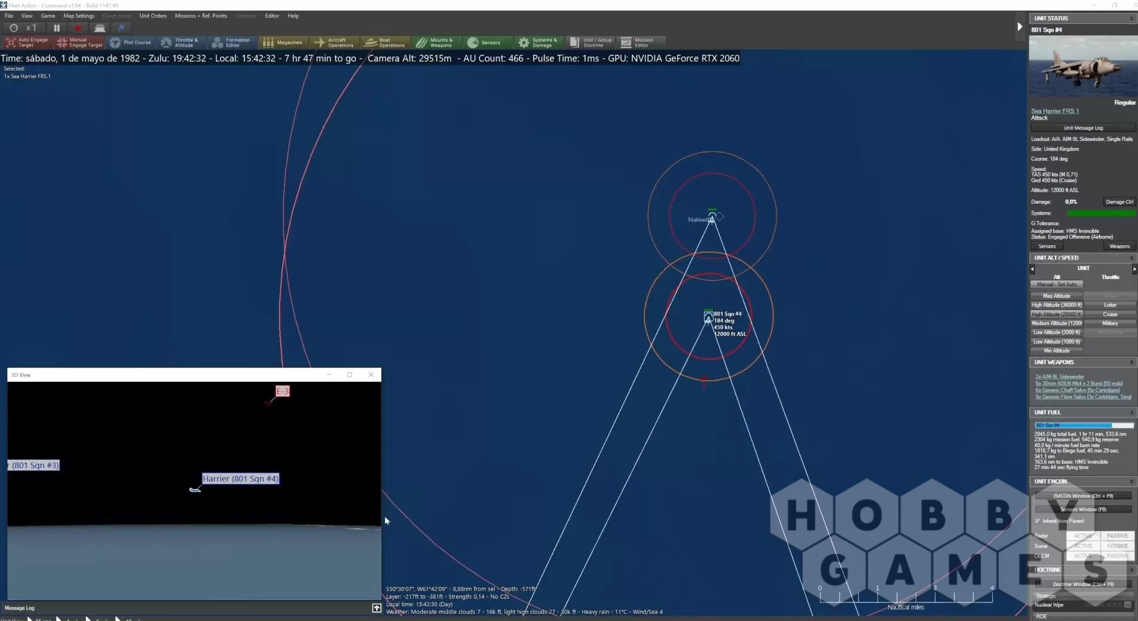Open Systems & Damage
Screen dimensions: 1138x621
pos(539,42)
